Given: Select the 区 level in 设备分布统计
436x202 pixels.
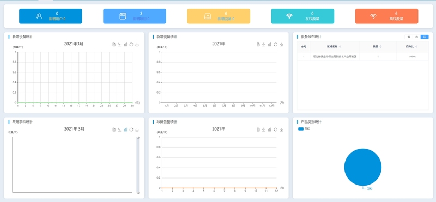Looking at the screenshot, I should [x=425, y=37].
